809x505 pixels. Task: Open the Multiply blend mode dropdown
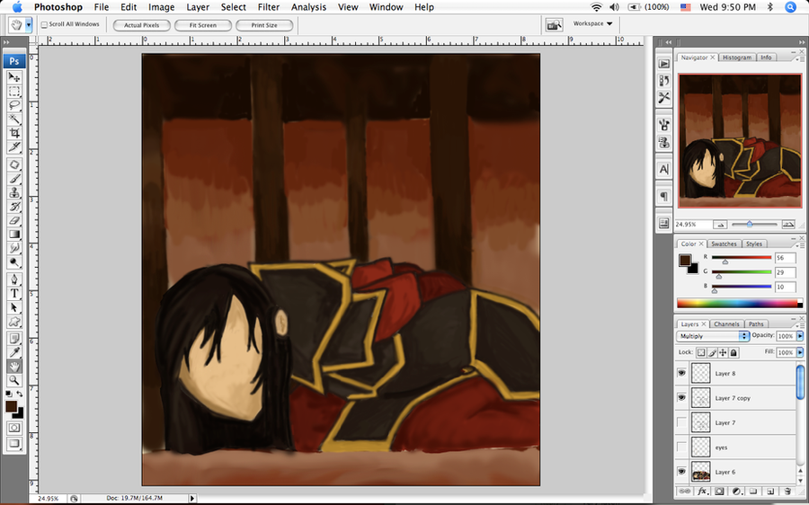coord(713,336)
